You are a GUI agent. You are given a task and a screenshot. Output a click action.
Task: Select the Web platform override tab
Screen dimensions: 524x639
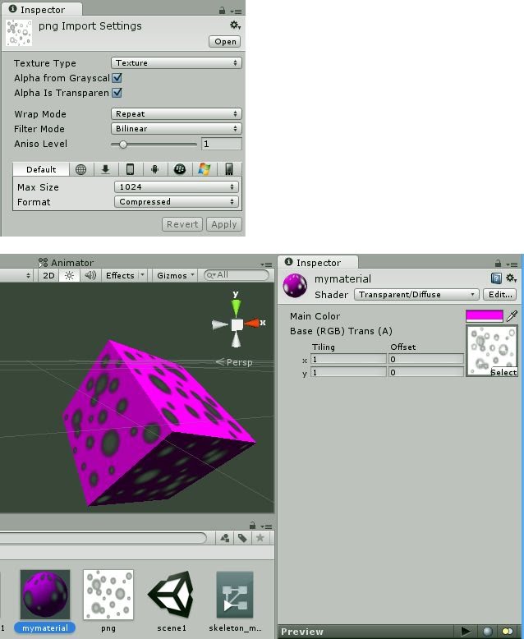click(x=80, y=170)
